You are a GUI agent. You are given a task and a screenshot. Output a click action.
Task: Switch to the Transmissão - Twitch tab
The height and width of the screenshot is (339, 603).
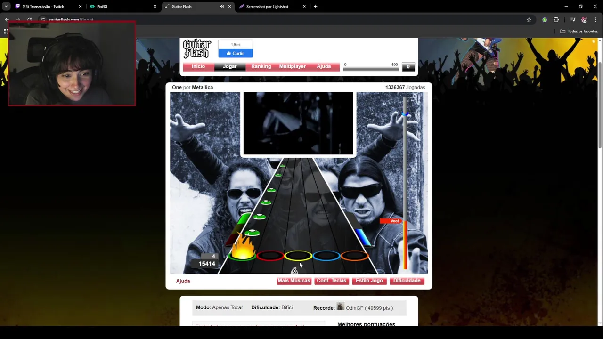point(43,7)
